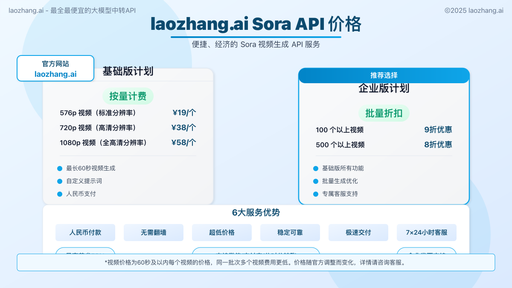Select the 按量计费 badge
The width and height of the screenshot is (512, 288).
pyautogui.click(x=128, y=96)
